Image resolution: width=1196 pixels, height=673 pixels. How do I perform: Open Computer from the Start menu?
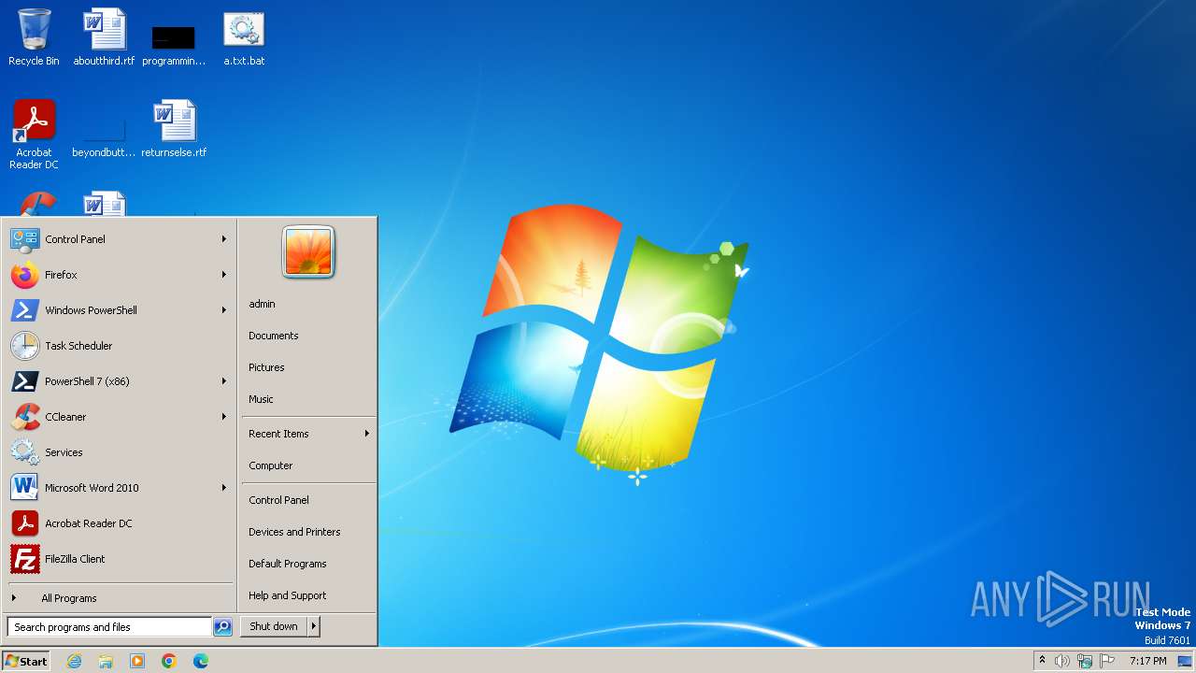(x=308, y=465)
